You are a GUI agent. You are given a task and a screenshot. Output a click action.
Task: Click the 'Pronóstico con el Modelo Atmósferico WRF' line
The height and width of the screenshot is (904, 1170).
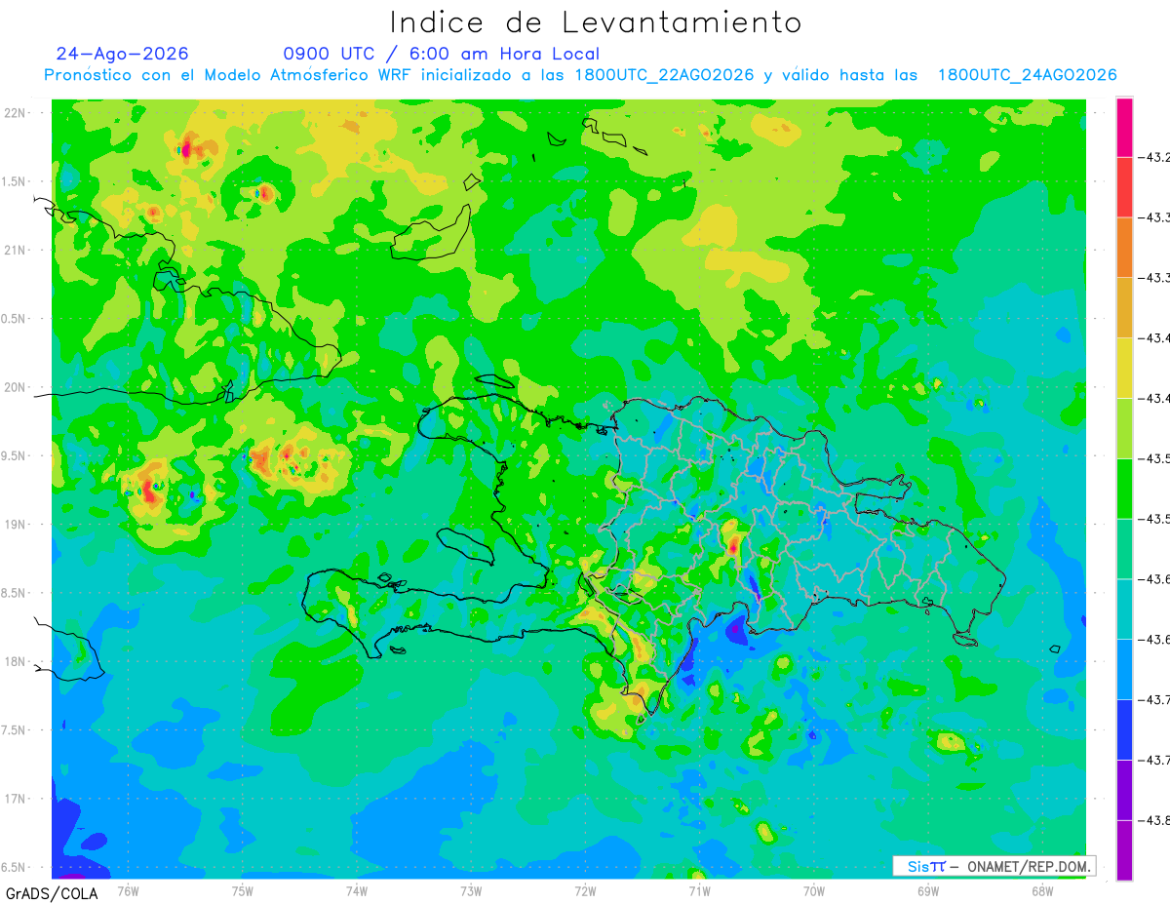tap(580, 75)
